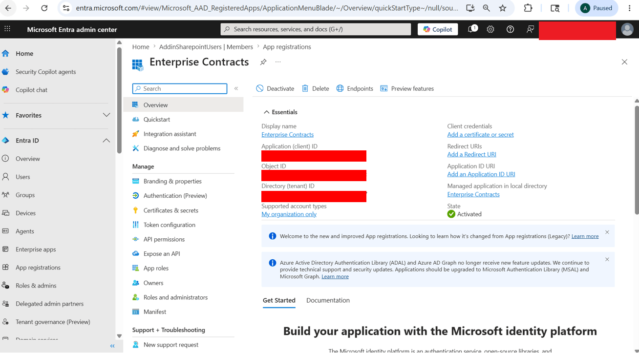Viewport: 639px width, 353px height.
Task: Open the account avatar menu
Action: (627, 29)
